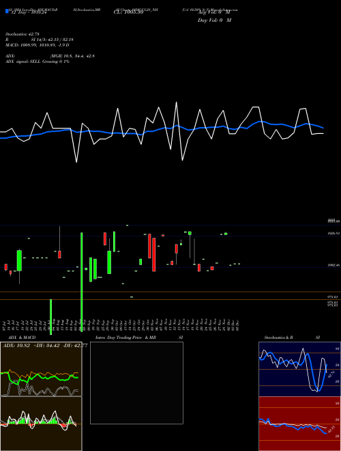This screenshot has height=451, width=341.
Task: Click the 'Stochastics: 42.78' reading
Action: coord(22,34)
